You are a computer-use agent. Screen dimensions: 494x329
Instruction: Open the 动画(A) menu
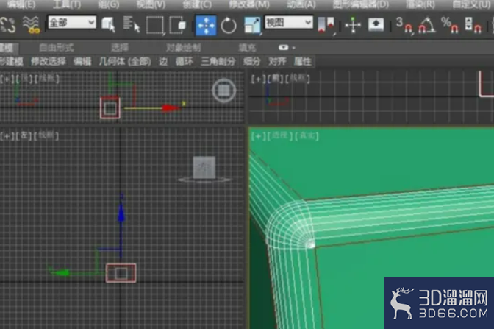coord(301,4)
